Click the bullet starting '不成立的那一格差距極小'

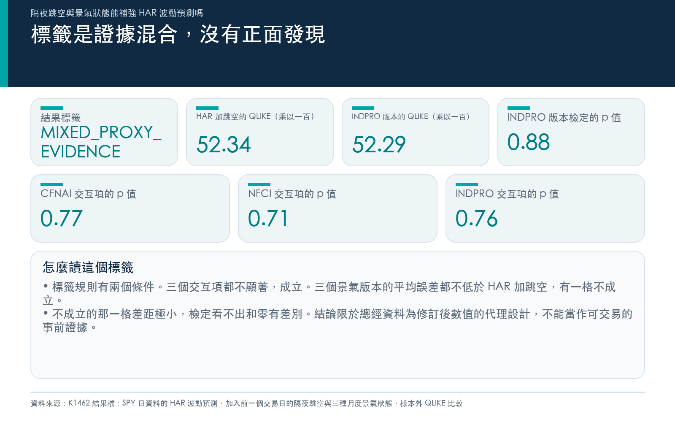[337, 321]
